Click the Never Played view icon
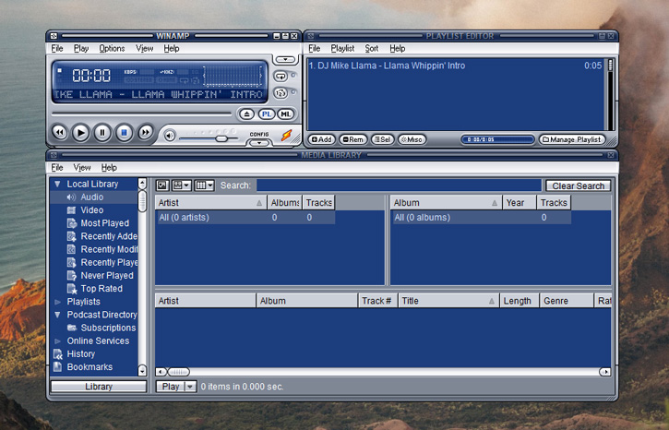669x430 pixels. [72, 276]
